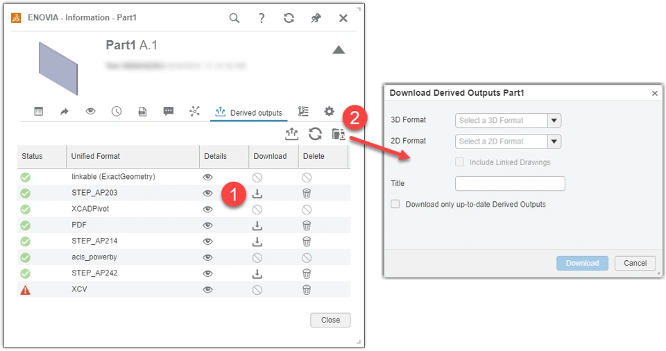Open search in ENOVIA Information panel
666x351 pixels.
click(234, 18)
